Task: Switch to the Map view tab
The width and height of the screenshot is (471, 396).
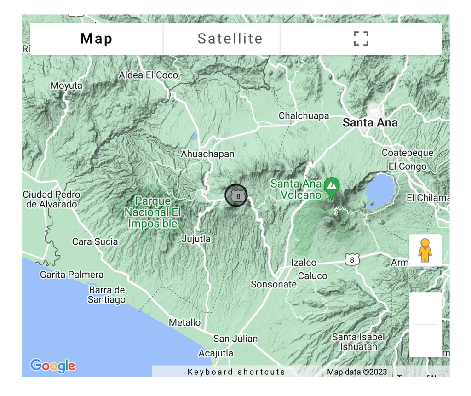Action: (x=97, y=39)
